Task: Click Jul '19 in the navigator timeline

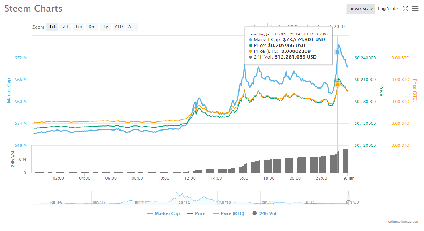Action: point(309,202)
